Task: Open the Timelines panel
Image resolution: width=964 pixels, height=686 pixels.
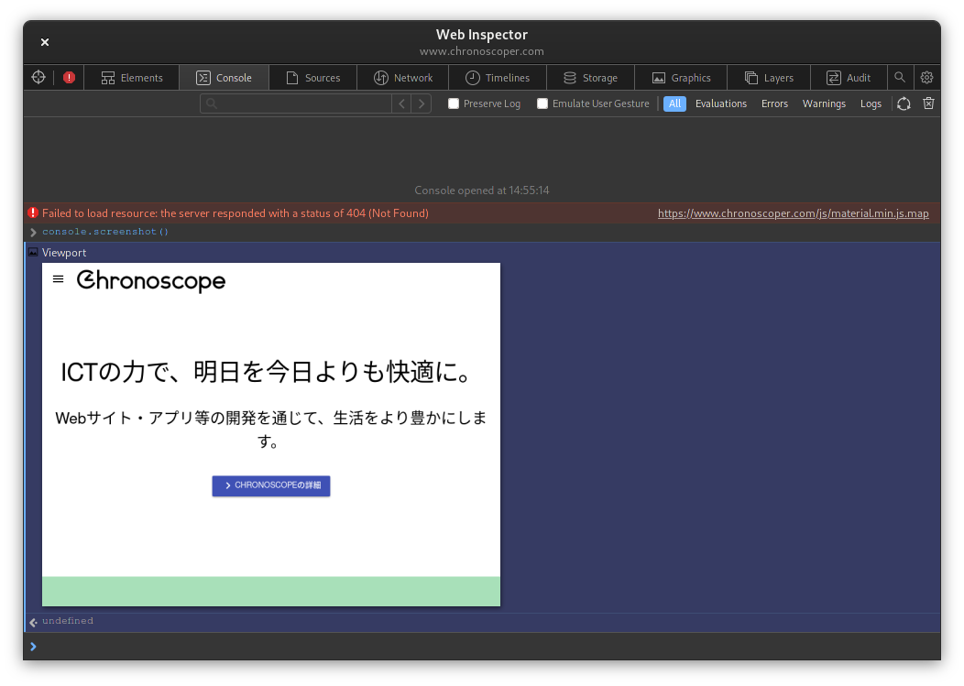Action: click(498, 78)
